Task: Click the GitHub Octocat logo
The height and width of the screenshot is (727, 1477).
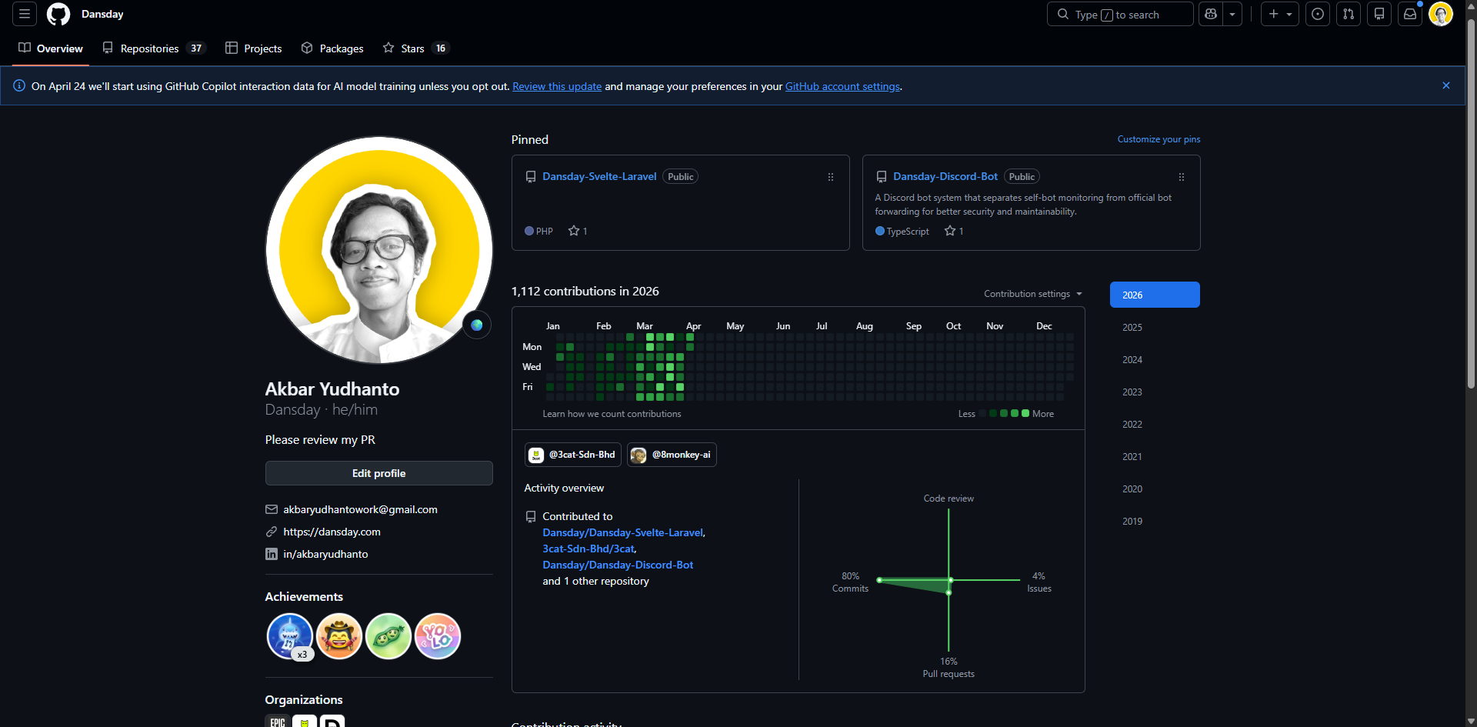Action: pyautogui.click(x=58, y=14)
